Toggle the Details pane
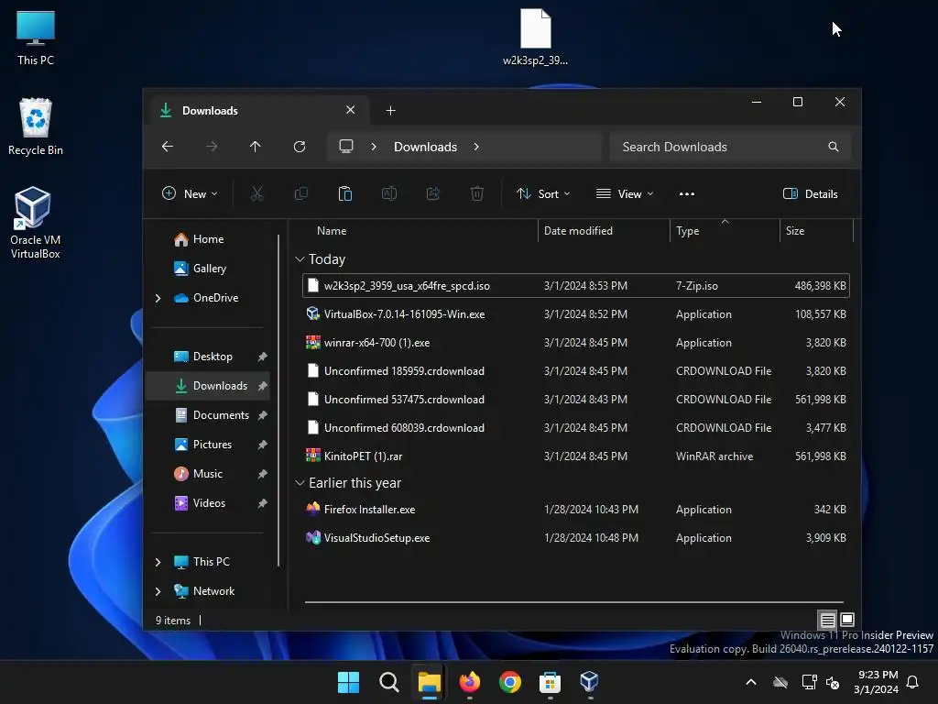Image resolution: width=938 pixels, height=704 pixels. [x=811, y=194]
